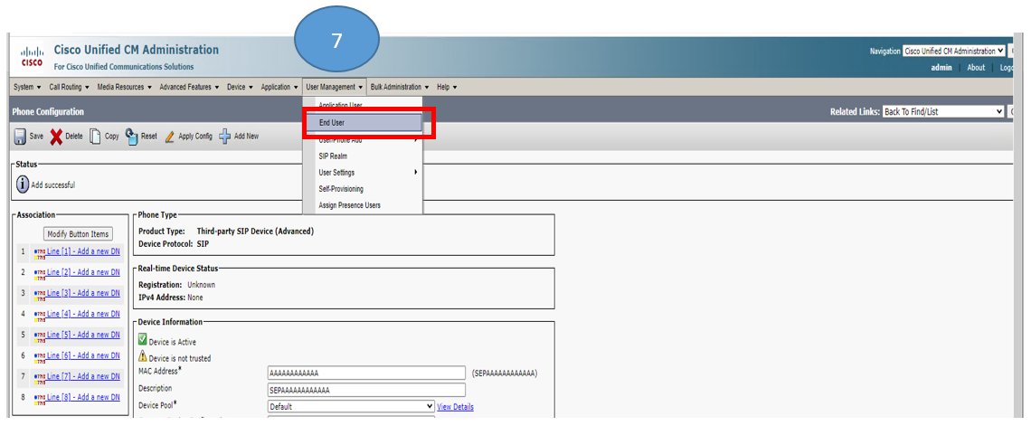
Task: Open the Application menu
Action: tap(279, 87)
